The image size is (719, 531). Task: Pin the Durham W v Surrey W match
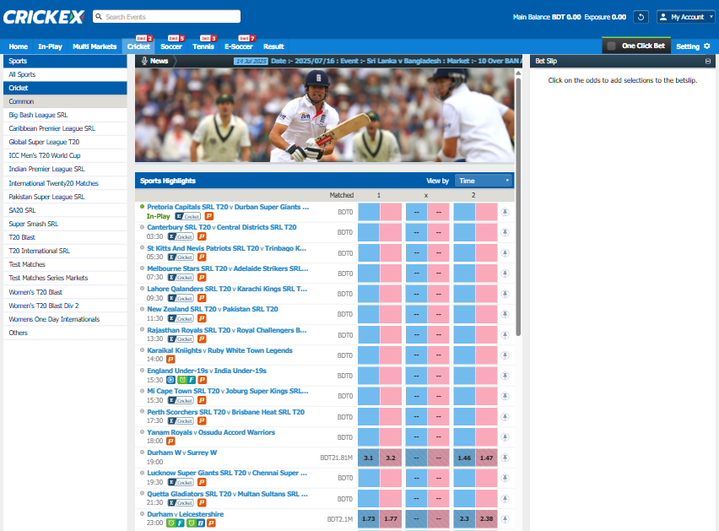pyautogui.click(x=505, y=457)
